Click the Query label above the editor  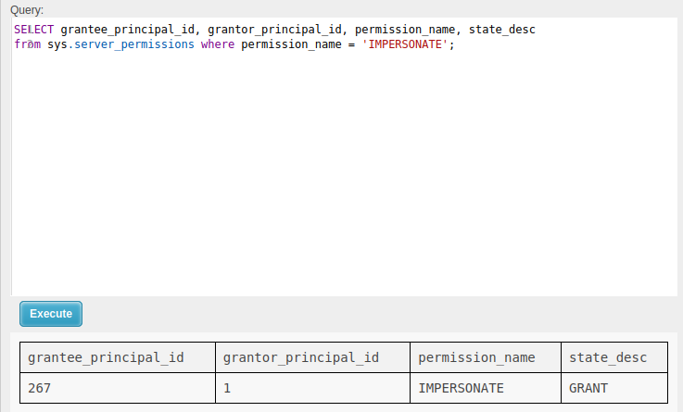27,9
